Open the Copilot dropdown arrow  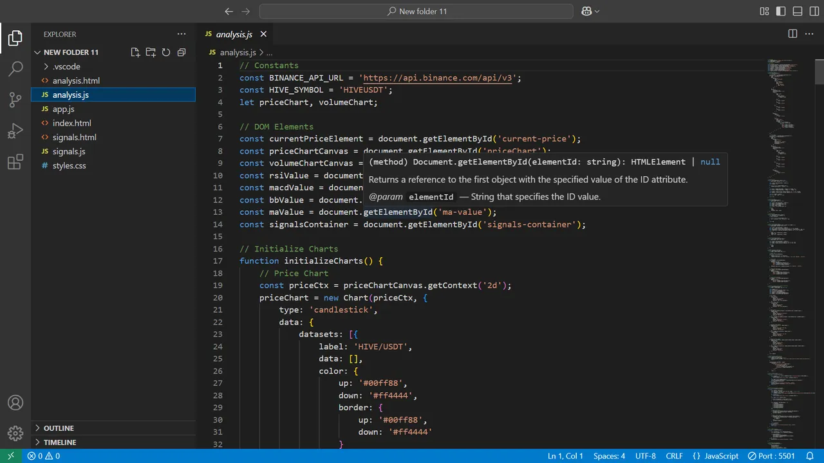click(597, 11)
